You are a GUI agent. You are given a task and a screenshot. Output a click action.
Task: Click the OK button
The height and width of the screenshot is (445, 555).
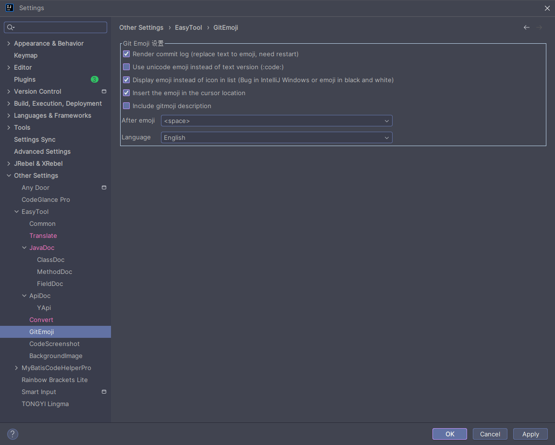(x=449, y=434)
